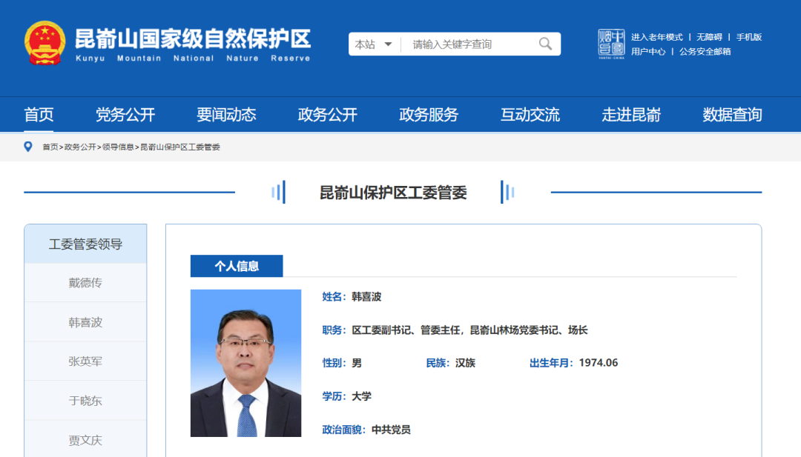This screenshot has width=801, height=457.
Task: Select 于晓东 in the leaders sidebar
Action: click(x=85, y=400)
